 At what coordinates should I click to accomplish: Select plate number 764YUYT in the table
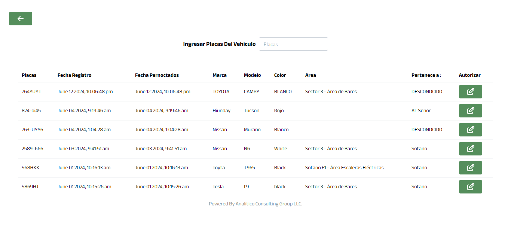(x=31, y=92)
